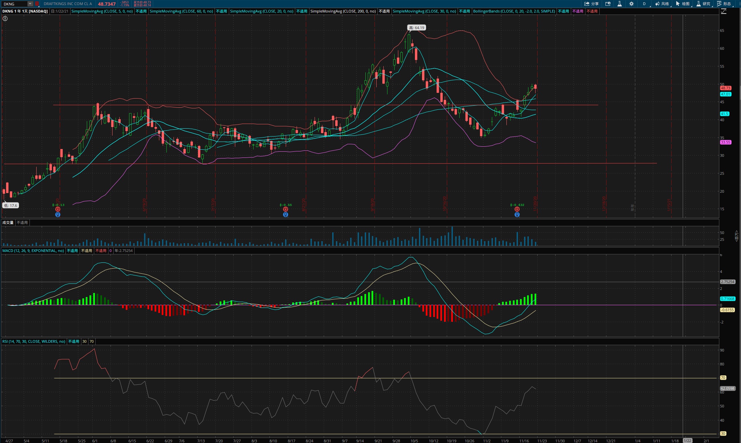
Task: Click the -1.19% percent change value
Action: pos(125,5)
